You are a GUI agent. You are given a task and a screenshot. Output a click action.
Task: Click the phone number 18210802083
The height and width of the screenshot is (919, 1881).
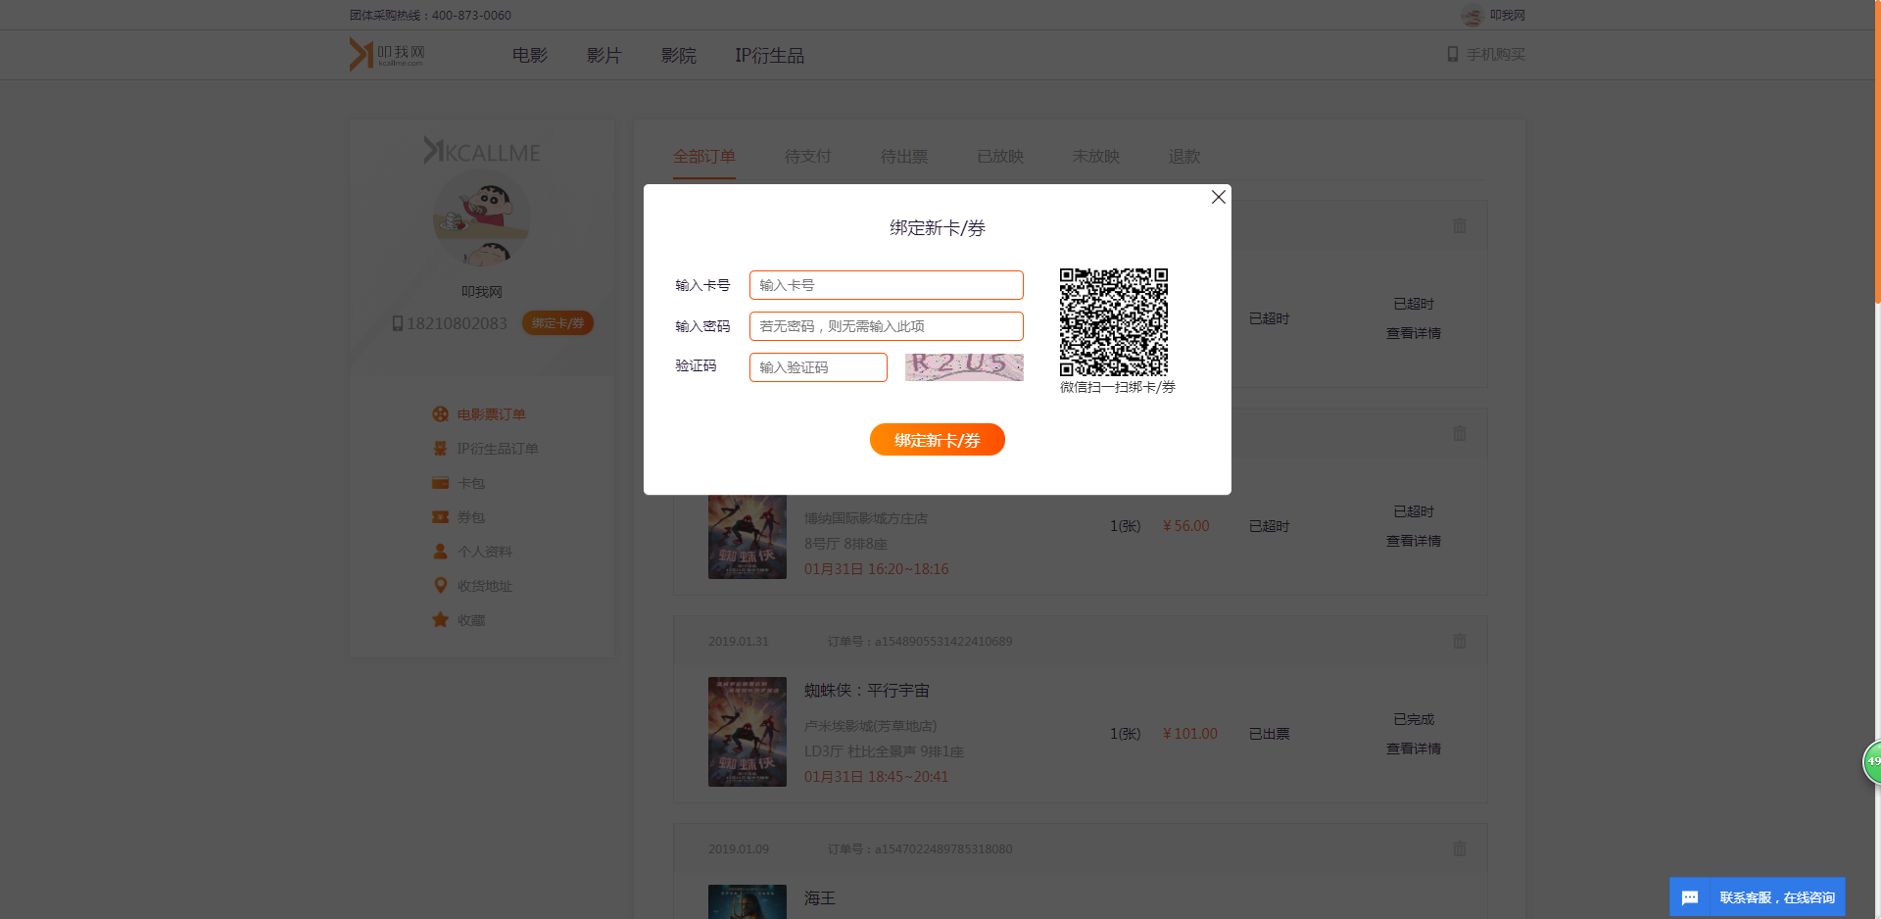457,323
